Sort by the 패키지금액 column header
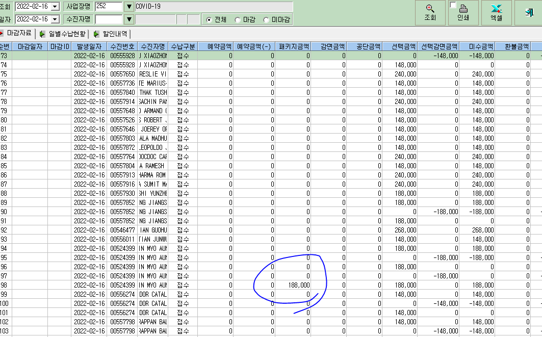This screenshot has width=542, height=337. (294, 47)
